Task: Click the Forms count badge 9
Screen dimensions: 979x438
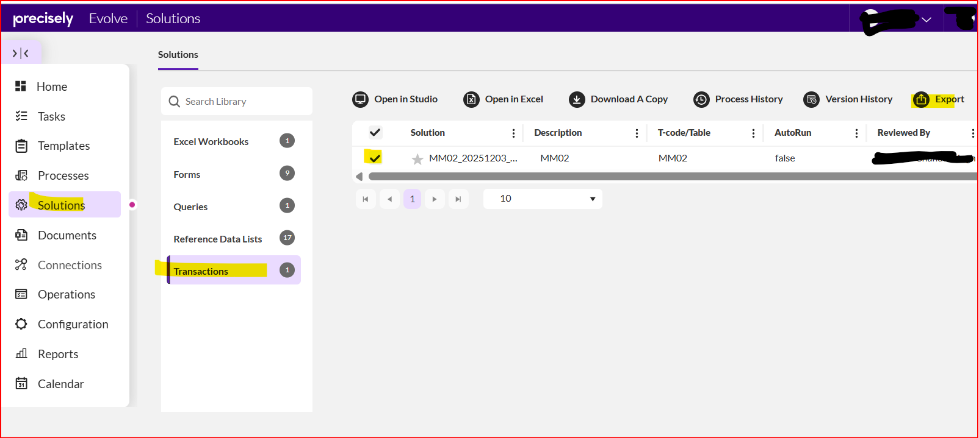Action: 287,173
